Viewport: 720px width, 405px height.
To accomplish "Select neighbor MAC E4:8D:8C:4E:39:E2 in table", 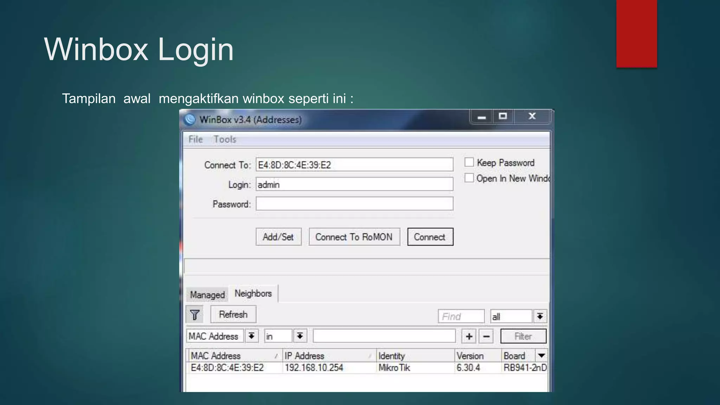I will (x=227, y=368).
